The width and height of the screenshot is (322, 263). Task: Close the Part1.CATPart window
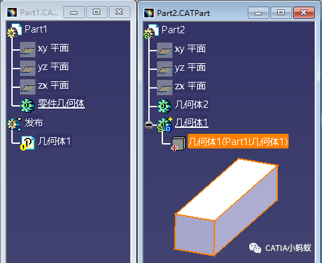[x=120, y=12]
